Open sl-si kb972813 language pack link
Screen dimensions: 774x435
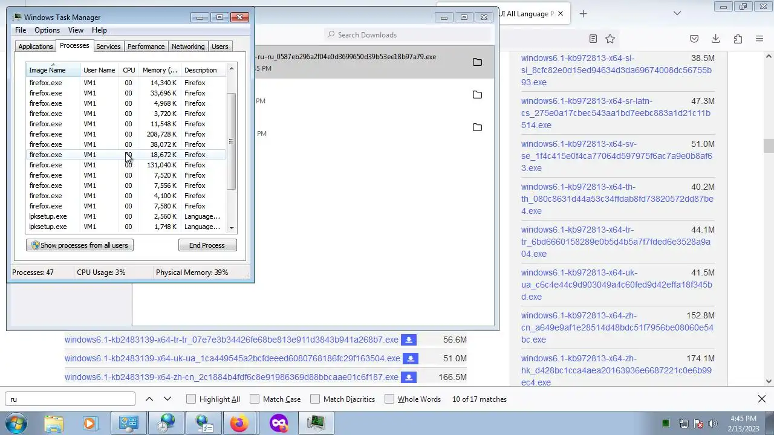coord(617,70)
